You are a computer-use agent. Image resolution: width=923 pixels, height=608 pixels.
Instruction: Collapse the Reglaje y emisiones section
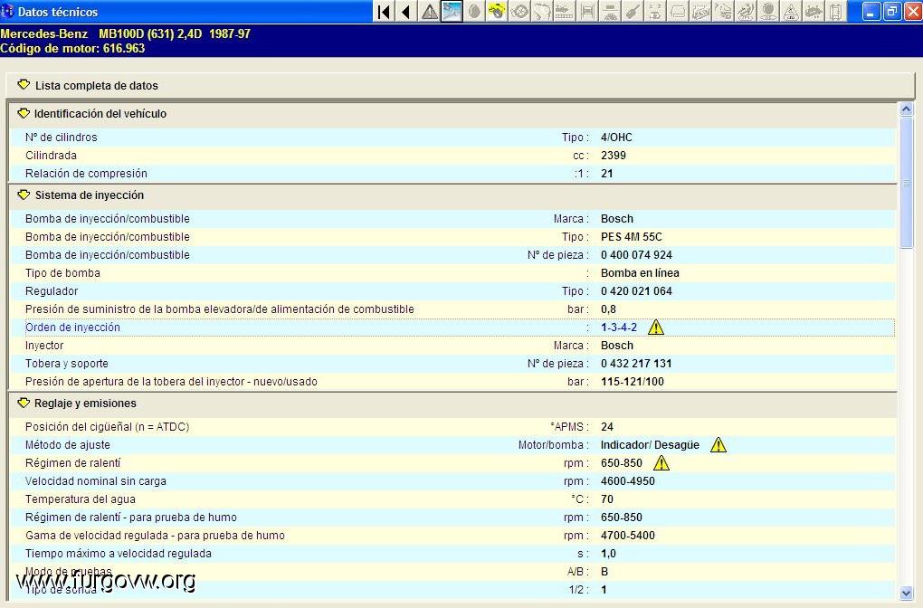click(x=24, y=403)
